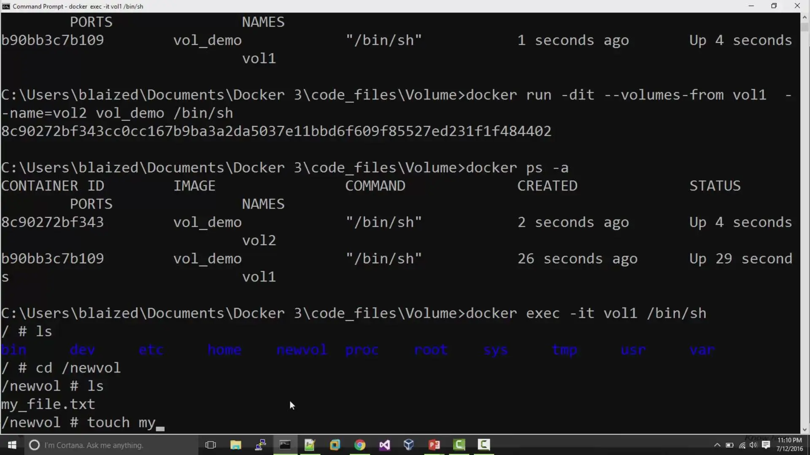Open the Action Center notifications icon

(766, 445)
